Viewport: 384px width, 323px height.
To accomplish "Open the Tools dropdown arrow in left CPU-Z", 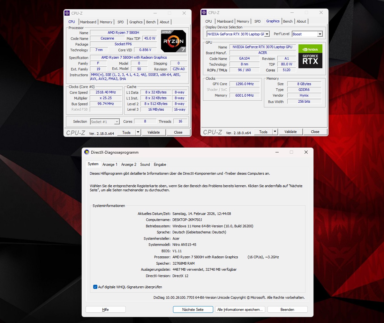I will 138,132.
